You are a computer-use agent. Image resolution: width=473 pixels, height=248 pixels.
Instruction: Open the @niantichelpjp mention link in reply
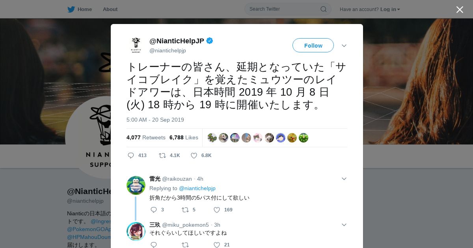click(x=197, y=188)
